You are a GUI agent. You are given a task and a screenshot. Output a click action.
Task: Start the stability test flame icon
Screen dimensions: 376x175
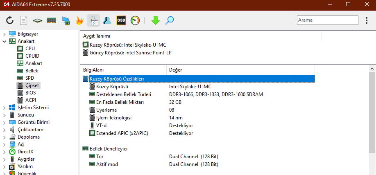(x=79, y=20)
